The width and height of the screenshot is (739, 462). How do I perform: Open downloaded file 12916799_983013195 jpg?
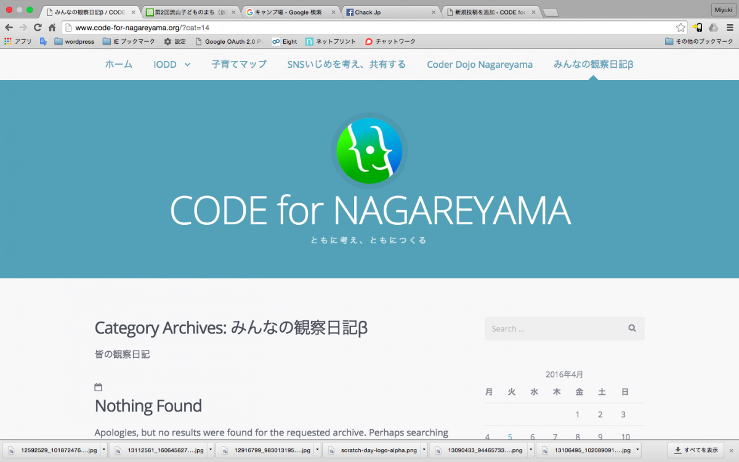coord(266,450)
